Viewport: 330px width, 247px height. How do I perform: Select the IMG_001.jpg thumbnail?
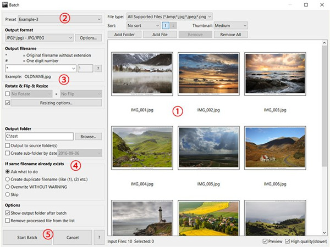142,74
